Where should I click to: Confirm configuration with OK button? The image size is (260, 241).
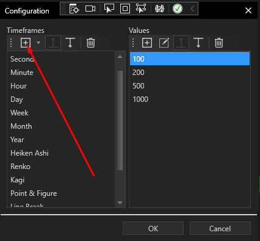pyautogui.click(x=153, y=228)
